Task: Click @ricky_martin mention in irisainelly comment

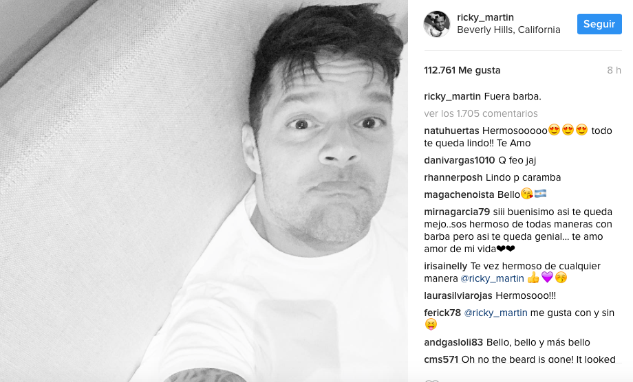Action: pyautogui.click(x=492, y=278)
